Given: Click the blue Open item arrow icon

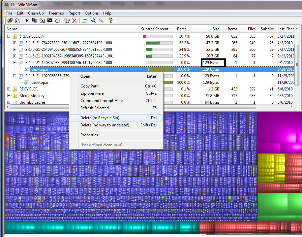Looking at the screenshot, I should [27, 20].
